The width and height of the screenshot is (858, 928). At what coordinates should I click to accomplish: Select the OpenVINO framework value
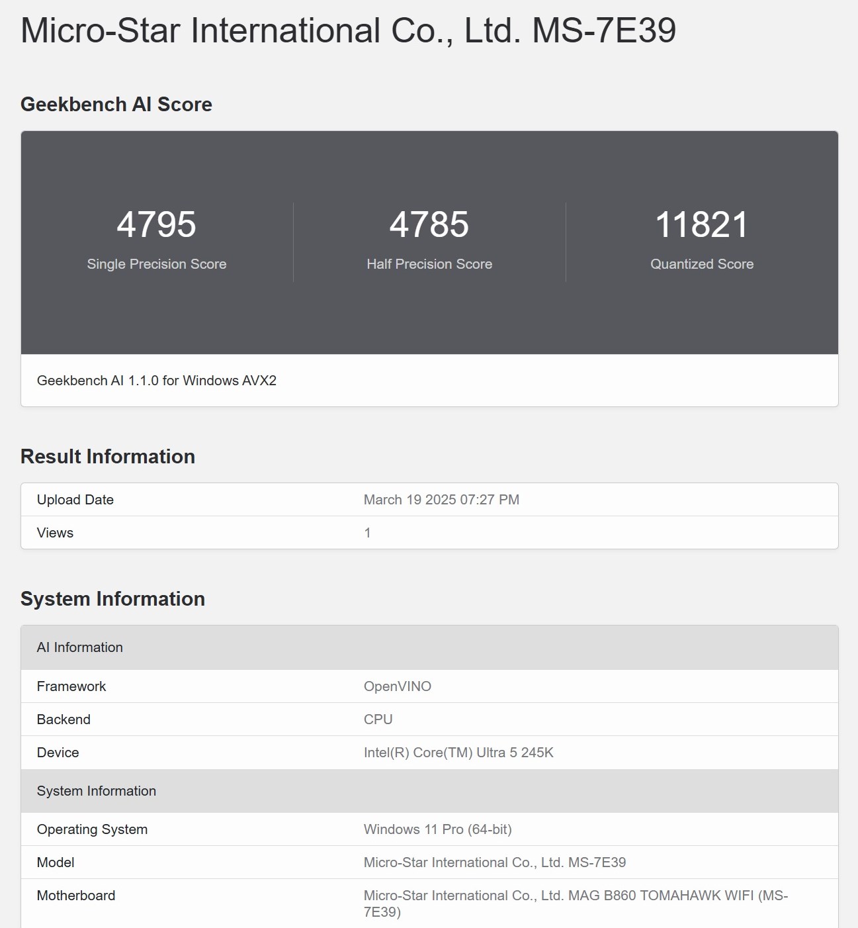pos(398,686)
